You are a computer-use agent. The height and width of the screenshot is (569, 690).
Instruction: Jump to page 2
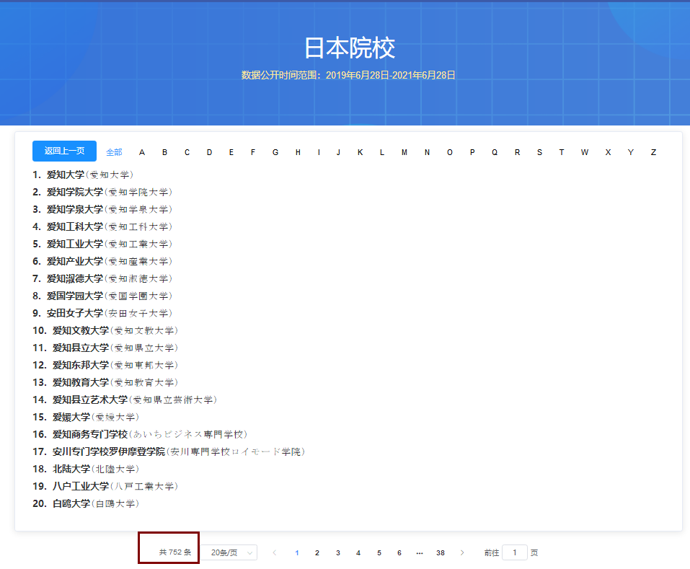click(317, 552)
